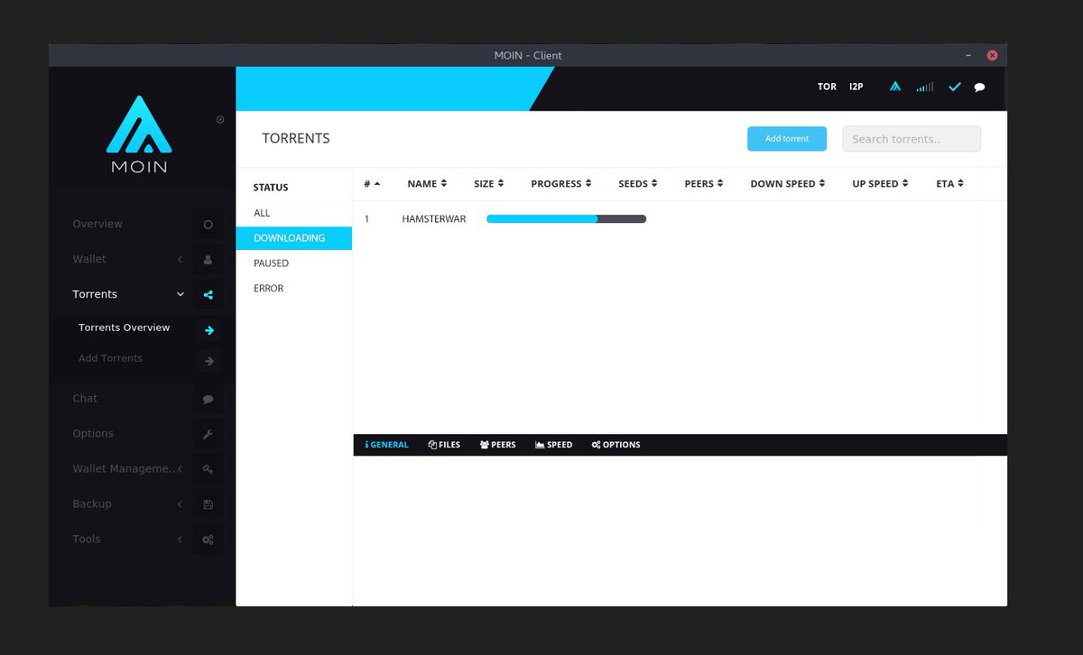Viewport: 1083px width, 655px height.
Task: Open the GENERAL details tab
Action: point(386,445)
